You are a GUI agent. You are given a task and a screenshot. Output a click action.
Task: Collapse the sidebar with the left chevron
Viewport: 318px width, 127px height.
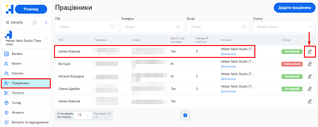pyautogui.click(x=46, y=23)
